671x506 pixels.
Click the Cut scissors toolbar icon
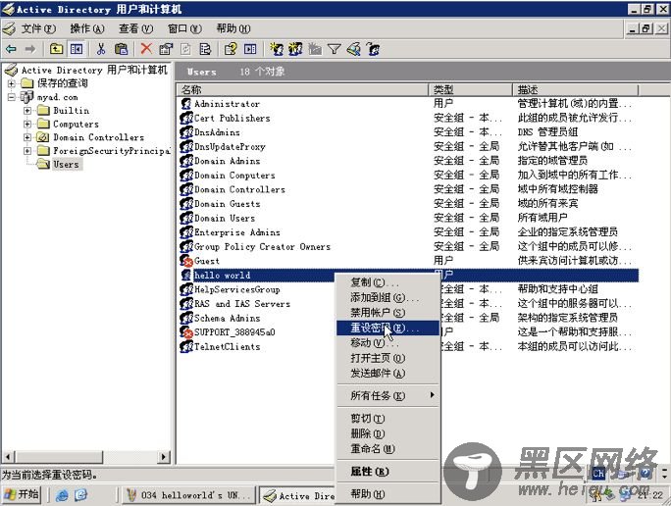[x=101, y=49]
